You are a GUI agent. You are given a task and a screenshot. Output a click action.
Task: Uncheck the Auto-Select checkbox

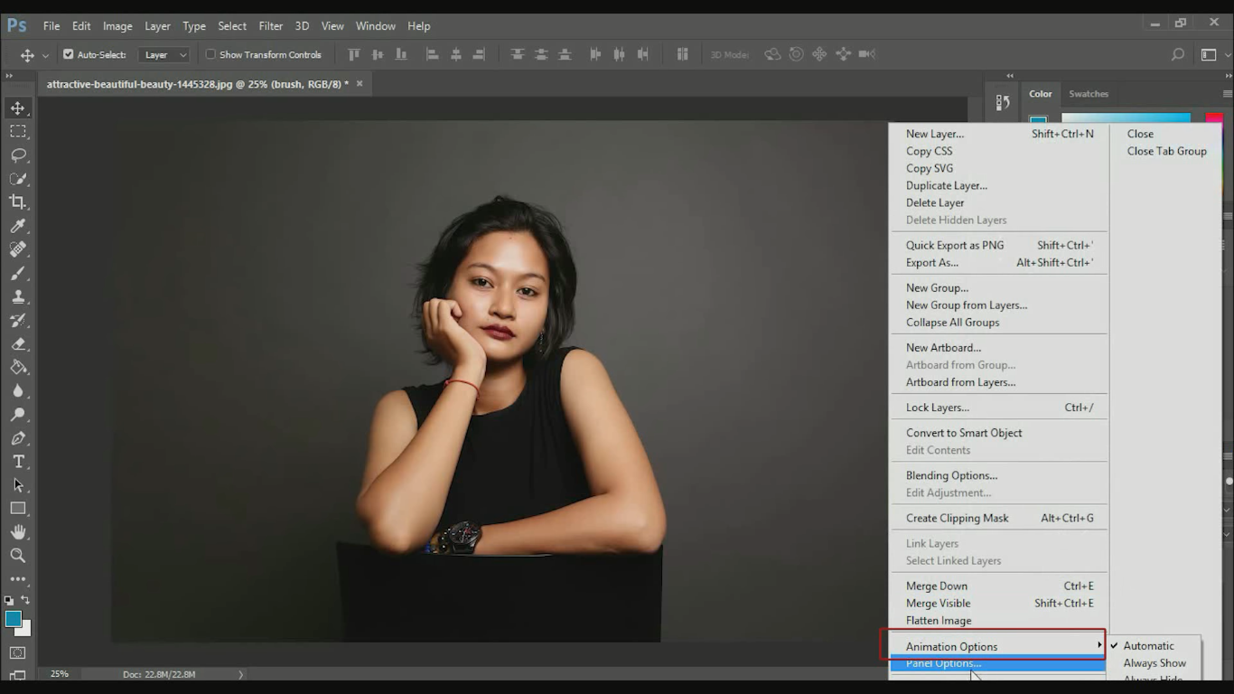[69, 54]
